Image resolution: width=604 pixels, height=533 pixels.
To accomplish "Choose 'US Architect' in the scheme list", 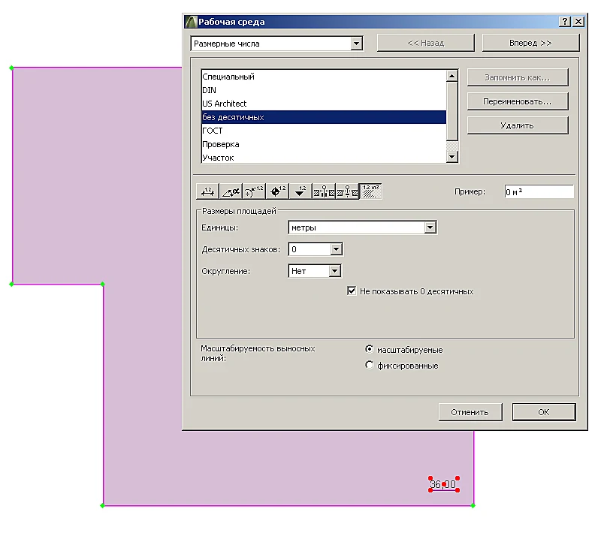I will (x=324, y=104).
